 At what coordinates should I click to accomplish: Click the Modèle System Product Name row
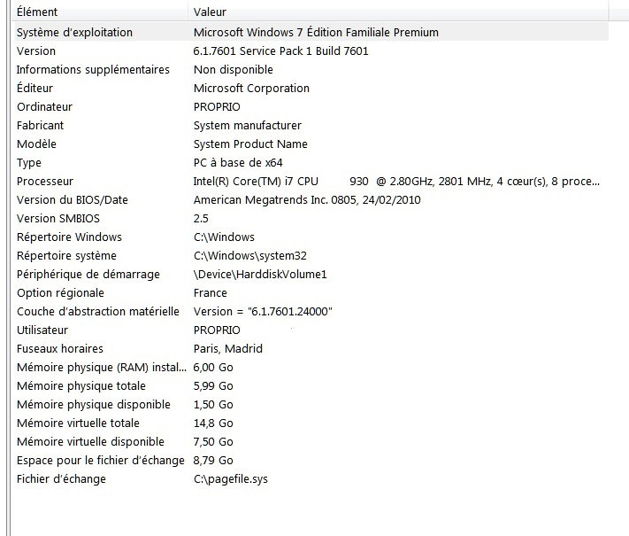38,144
